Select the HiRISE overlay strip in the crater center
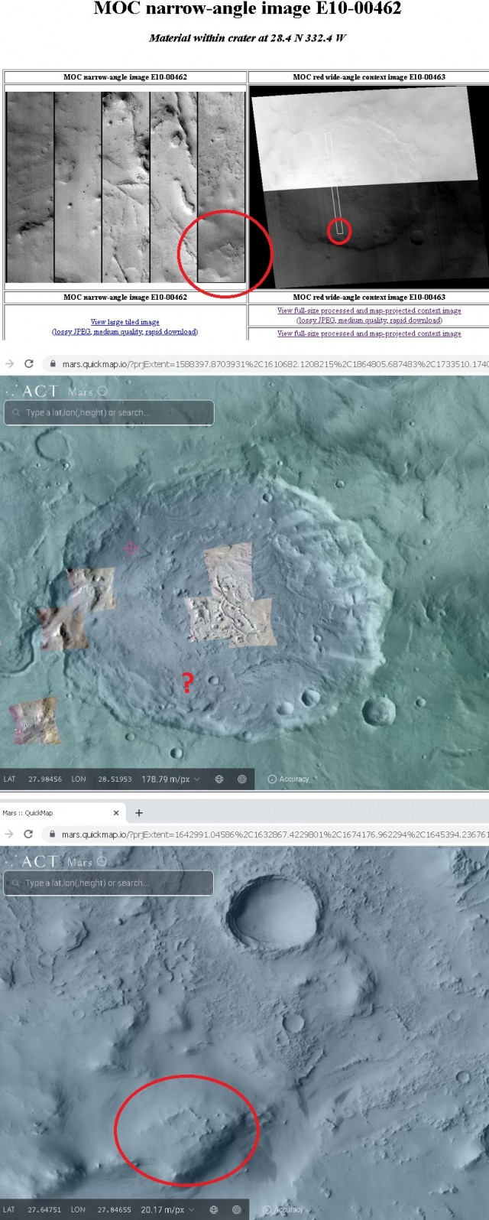Screen dimensions: 489x1220 229,595
